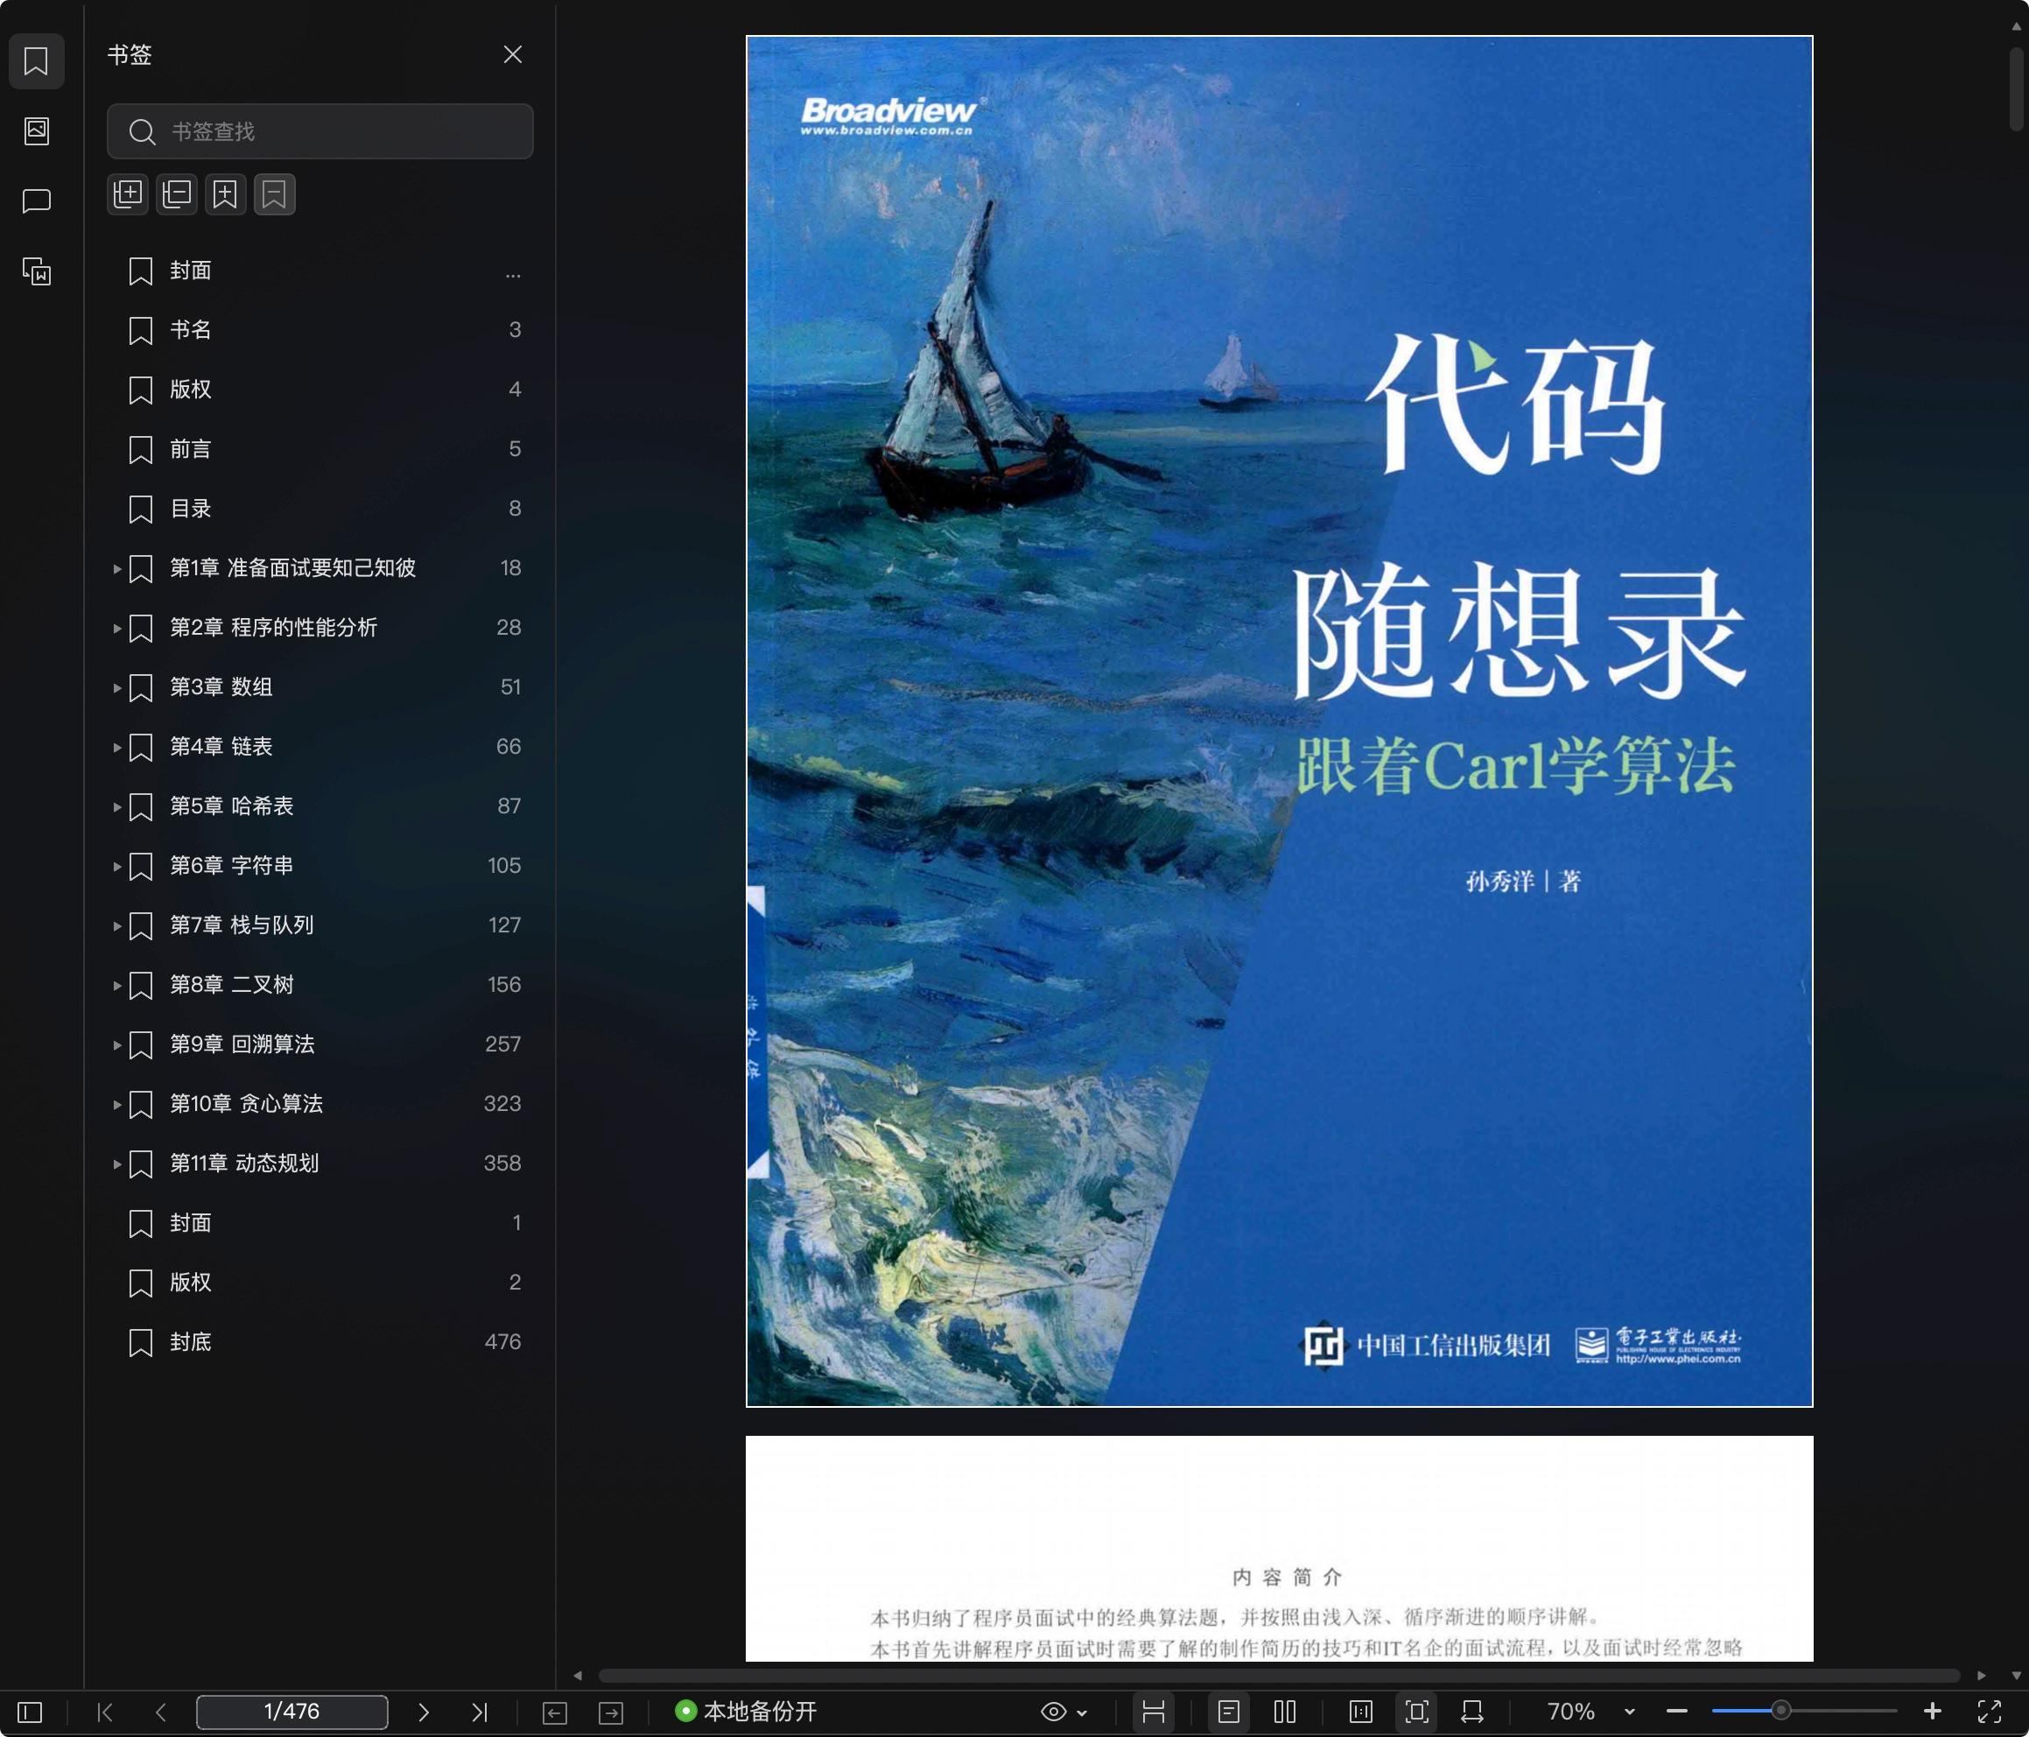This screenshot has height=1737, width=2029.
Task: Expand 第6章 字符串 chapter
Action: coord(116,866)
